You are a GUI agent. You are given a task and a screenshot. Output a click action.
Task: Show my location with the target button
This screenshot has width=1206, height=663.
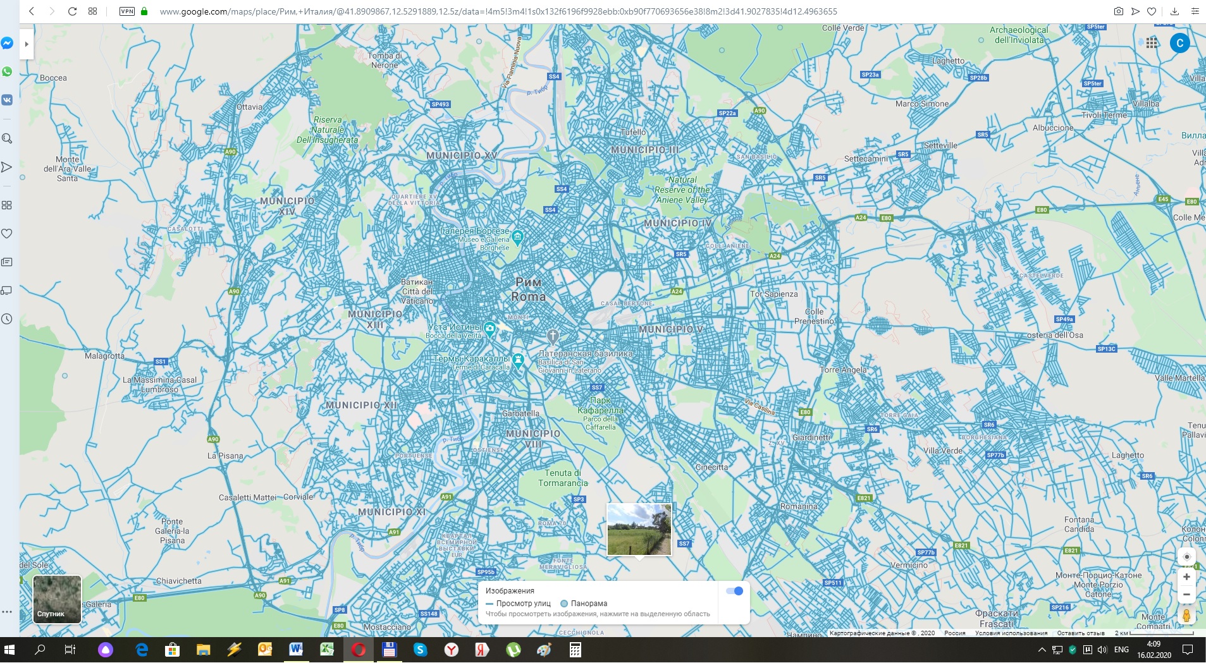click(x=1186, y=557)
